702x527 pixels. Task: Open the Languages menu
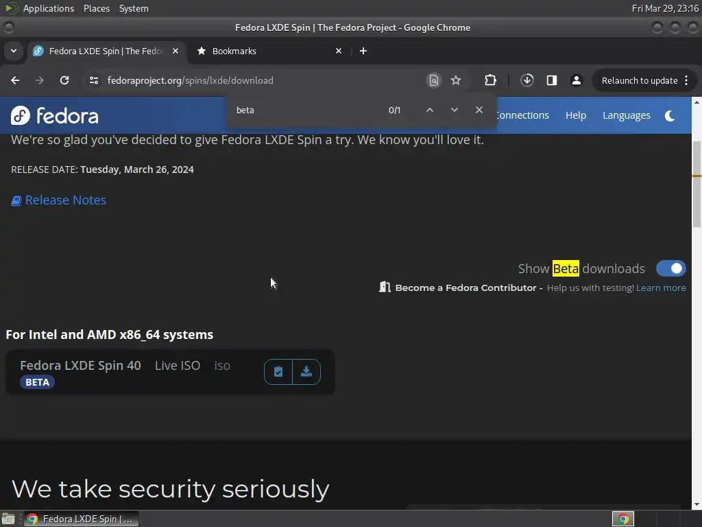tap(627, 115)
